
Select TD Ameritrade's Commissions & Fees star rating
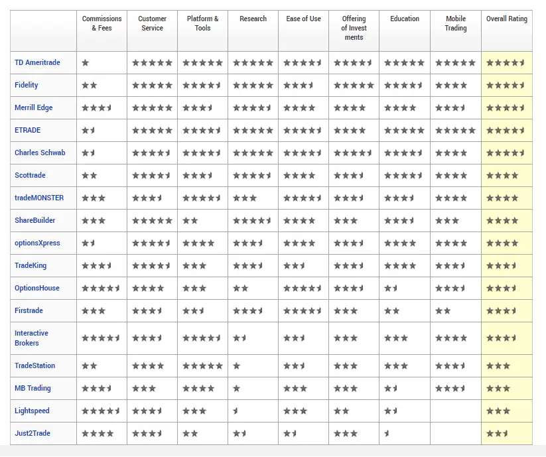[x=85, y=62]
